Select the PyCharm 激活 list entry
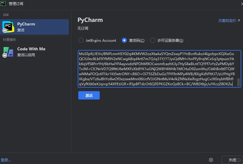 pyautogui.click(x=34, y=27)
